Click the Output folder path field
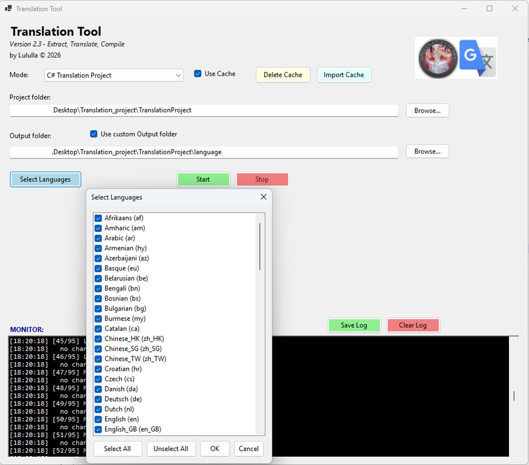This screenshot has width=529, height=465. 204,152
